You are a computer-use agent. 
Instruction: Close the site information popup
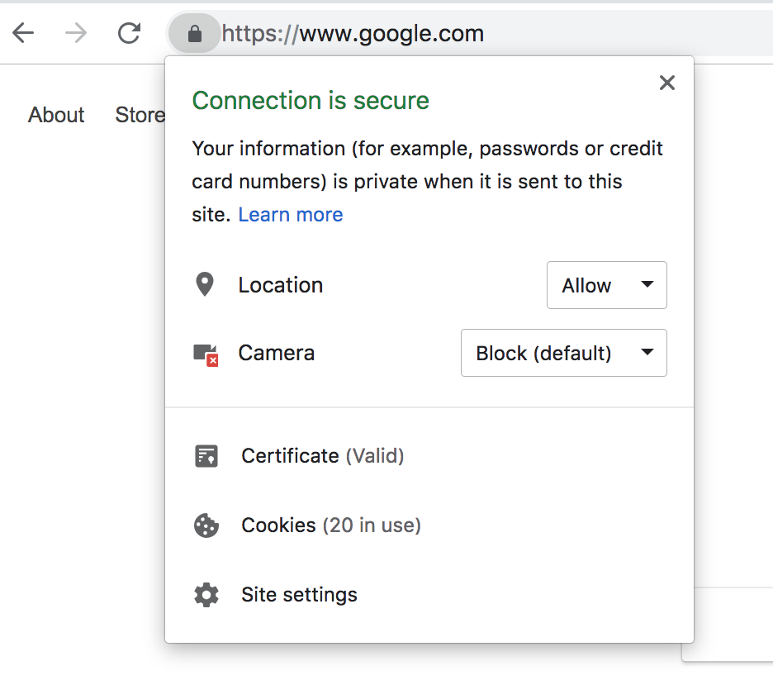(x=667, y=83)
